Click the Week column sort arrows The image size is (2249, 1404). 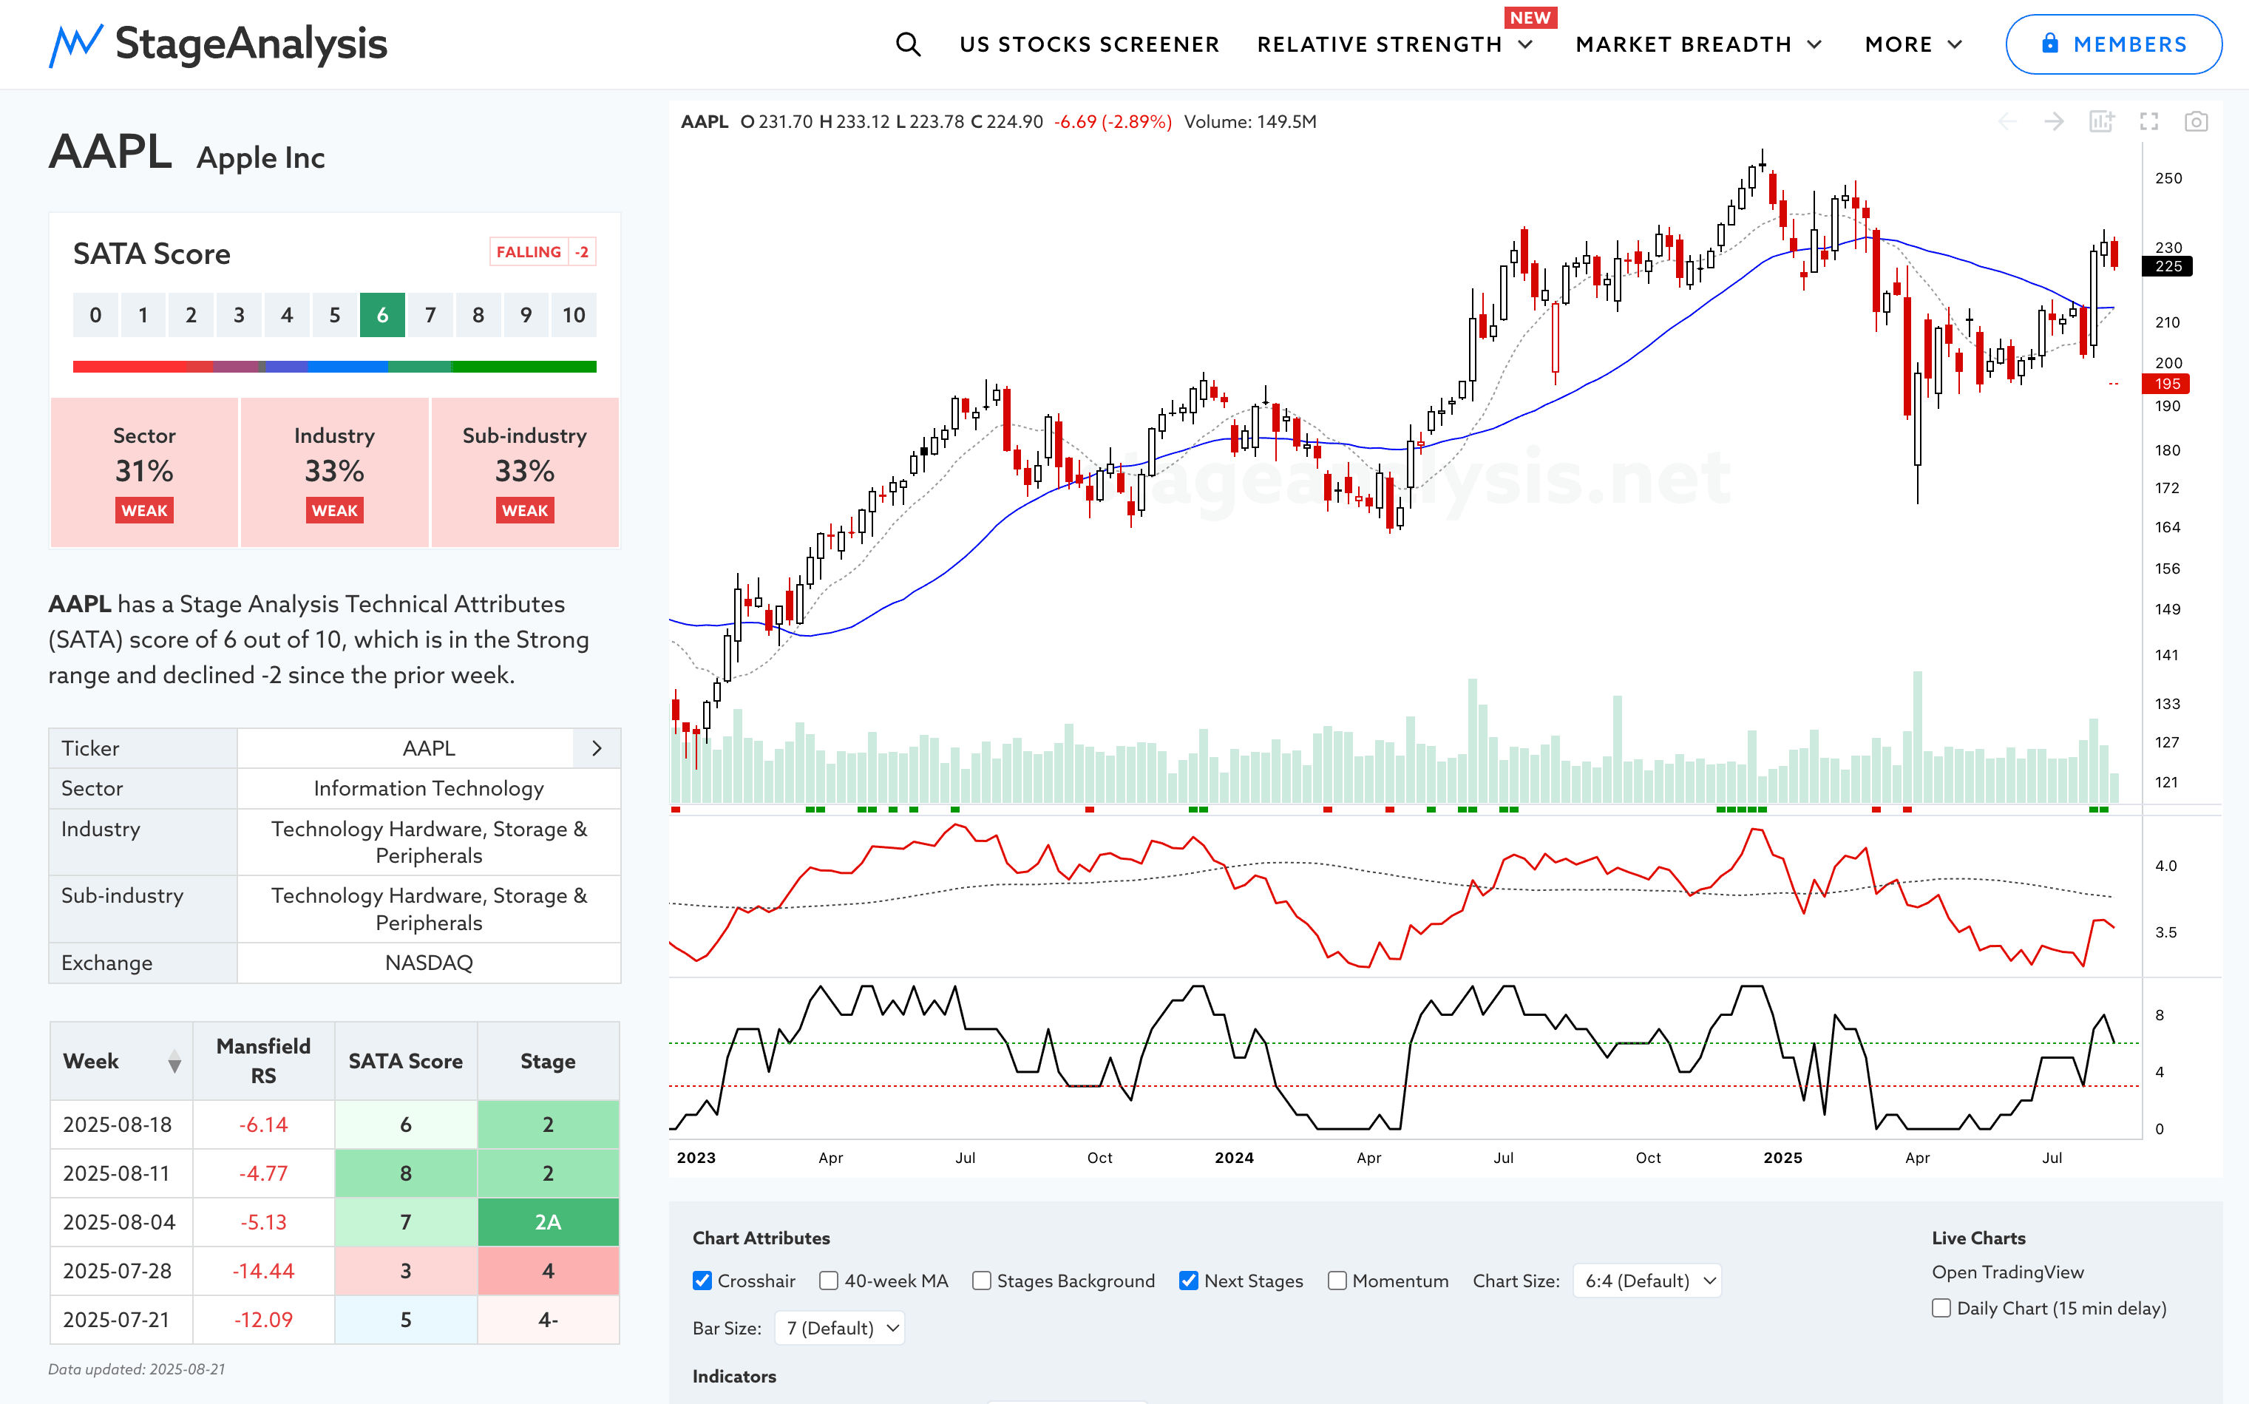pos(174,1062)
